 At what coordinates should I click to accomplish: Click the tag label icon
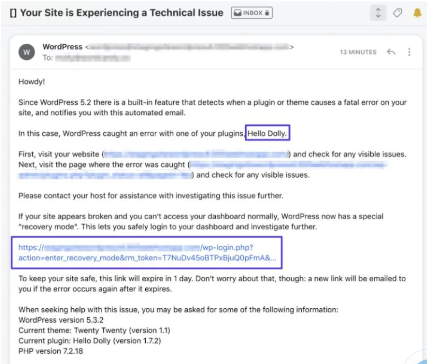(x=397, y=13)
